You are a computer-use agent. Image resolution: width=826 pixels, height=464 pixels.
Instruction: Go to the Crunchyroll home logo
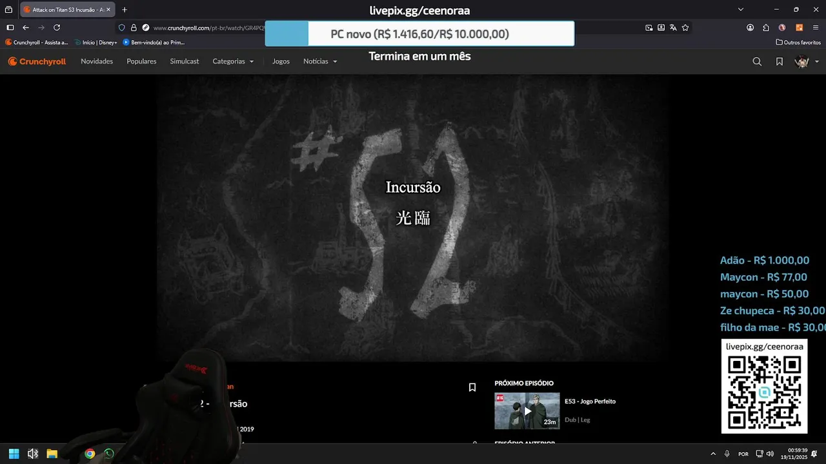click(37, 61)
